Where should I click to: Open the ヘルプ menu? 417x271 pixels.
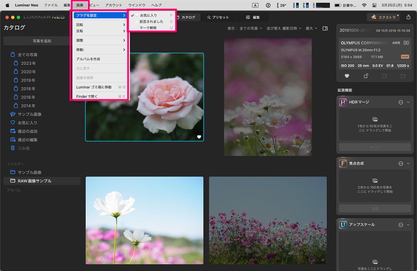[156, 5]
